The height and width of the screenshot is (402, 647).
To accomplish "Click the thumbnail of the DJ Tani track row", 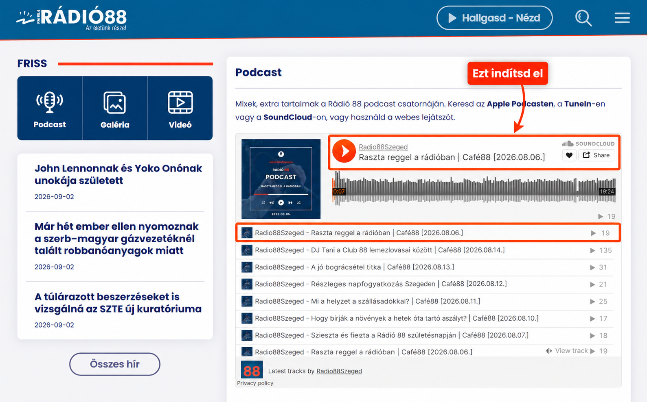I will [x=247, y=250].
